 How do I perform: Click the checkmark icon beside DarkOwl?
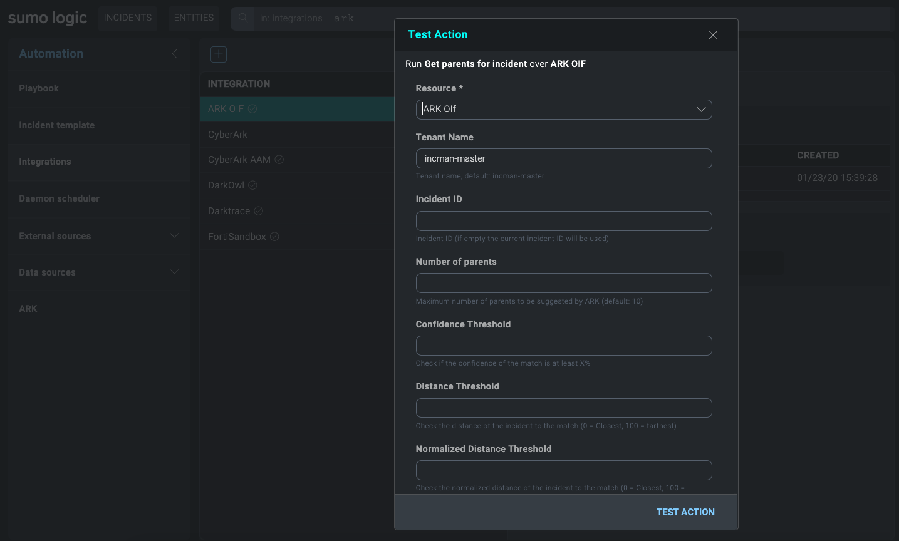click(253, 185)
